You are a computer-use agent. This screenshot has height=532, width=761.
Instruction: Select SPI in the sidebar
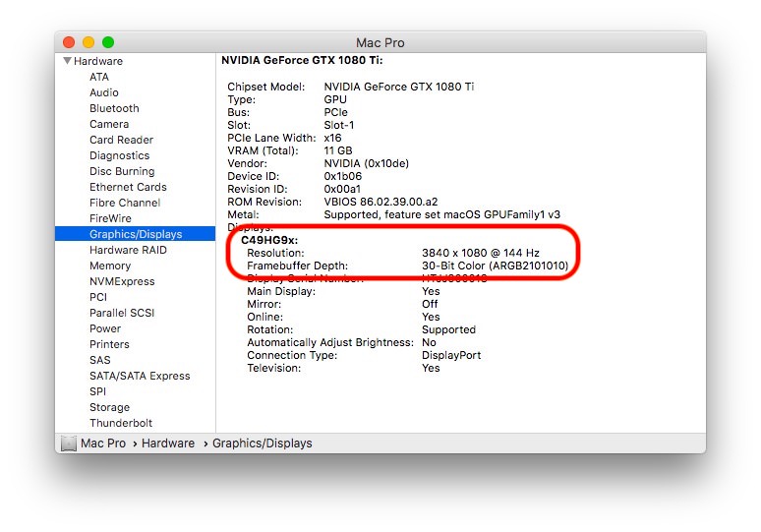click(97, 391)
